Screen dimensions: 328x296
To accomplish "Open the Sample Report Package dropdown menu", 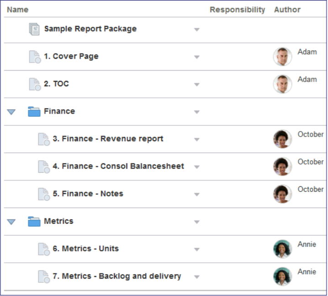I will pyautogui.click(x=197, y=30).
